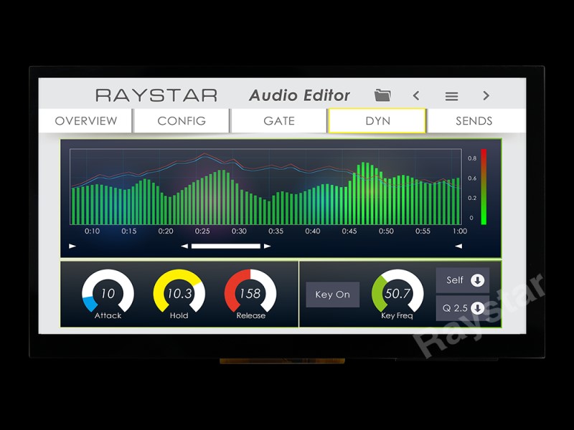Click the play arrow at timeline left edge

[x=72, y=246]
